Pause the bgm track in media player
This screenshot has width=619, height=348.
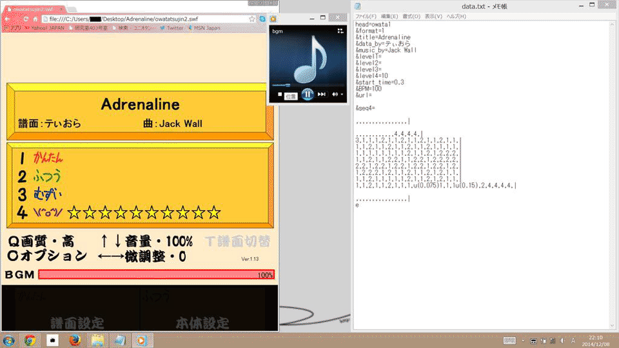click(x=307, y=94)
